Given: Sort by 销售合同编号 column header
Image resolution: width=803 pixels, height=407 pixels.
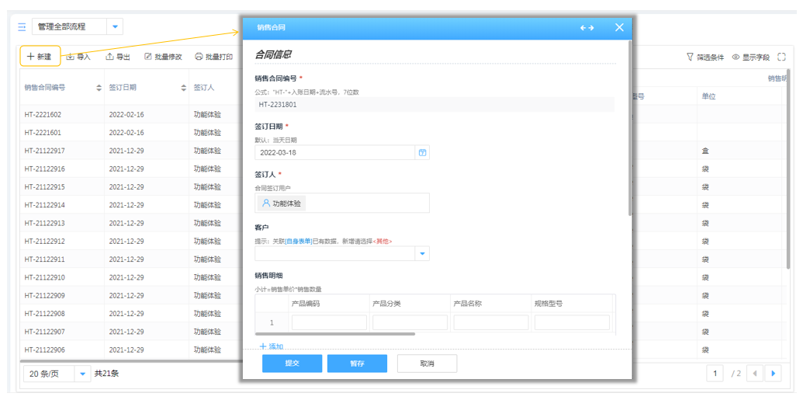Looking at the screenshot, I should coord(99,88).
